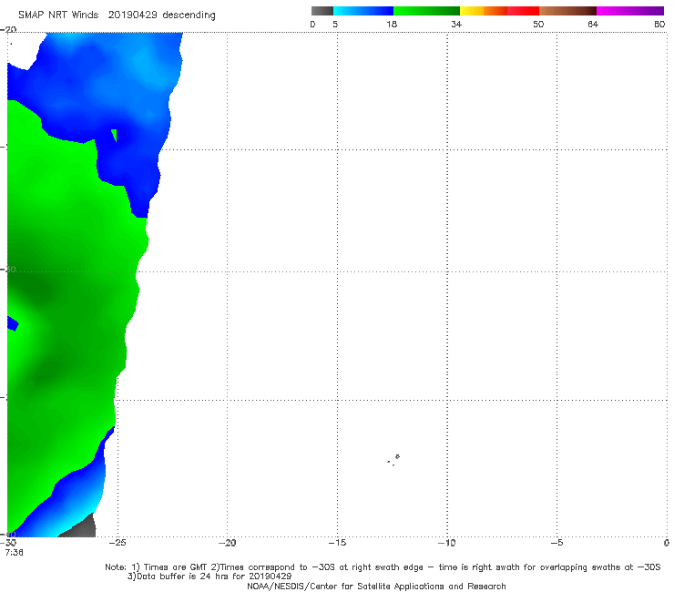The width and height of the screenshot is (674, 592).
Task: Select the red segment of the color bar
Action: click(523, 11)
